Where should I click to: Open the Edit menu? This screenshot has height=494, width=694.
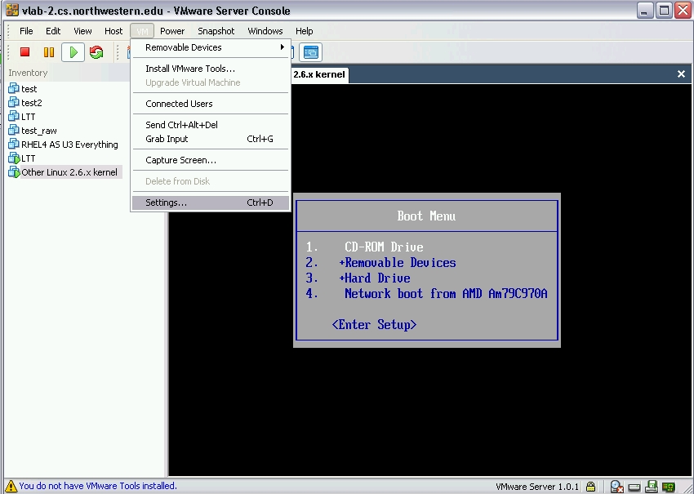pos(53,31)
